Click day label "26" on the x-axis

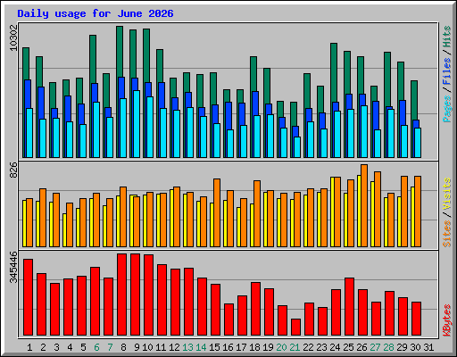click(361, 347)
